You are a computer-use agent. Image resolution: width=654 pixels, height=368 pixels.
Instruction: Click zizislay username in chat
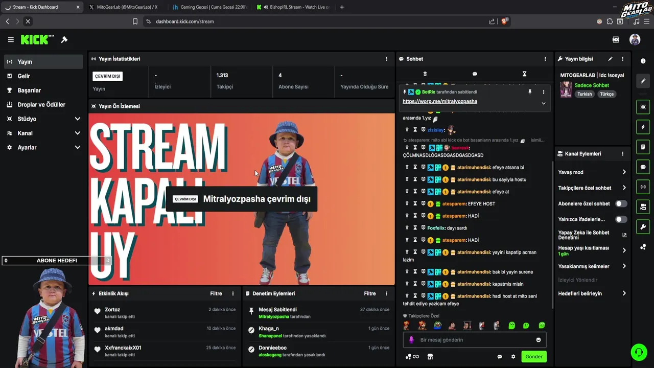coord(436,130)
